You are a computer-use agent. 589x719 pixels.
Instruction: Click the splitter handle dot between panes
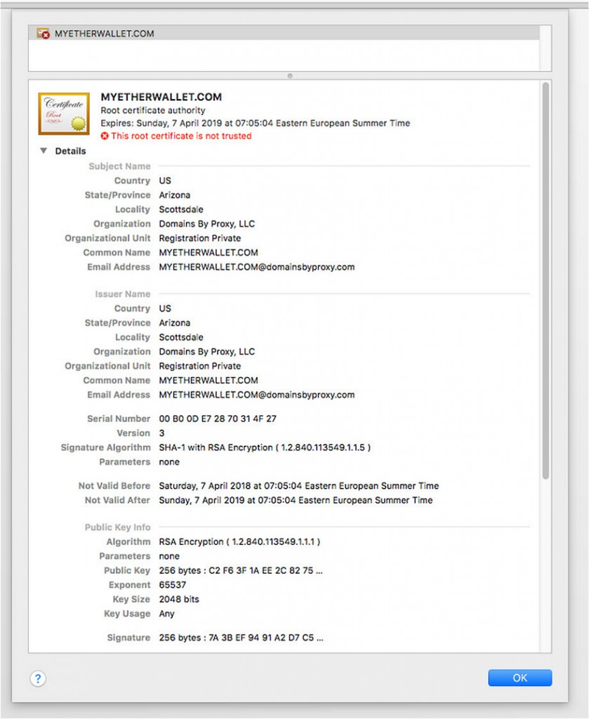(x=290, y=76)
